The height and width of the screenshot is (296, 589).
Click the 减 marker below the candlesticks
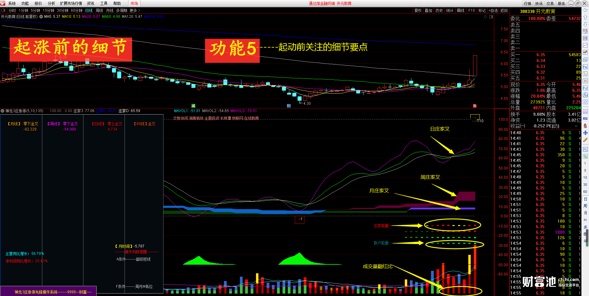(x=193, y=106)
